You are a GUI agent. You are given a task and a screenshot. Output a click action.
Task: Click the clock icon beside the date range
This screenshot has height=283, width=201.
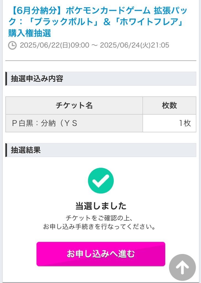coord(12,45)
